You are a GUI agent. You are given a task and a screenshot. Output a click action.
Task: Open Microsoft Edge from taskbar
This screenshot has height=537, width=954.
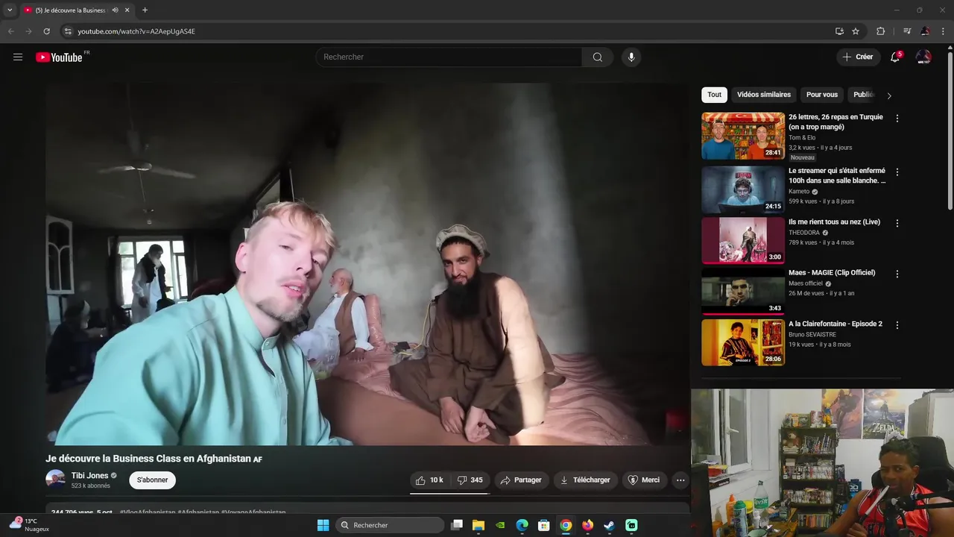pos(522,525)
